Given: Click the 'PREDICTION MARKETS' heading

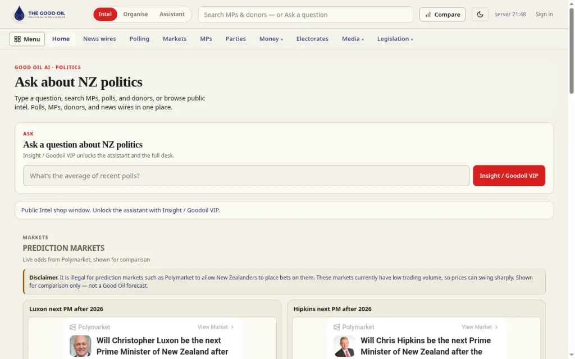Looking at the screenshot, I should [63, 248].
